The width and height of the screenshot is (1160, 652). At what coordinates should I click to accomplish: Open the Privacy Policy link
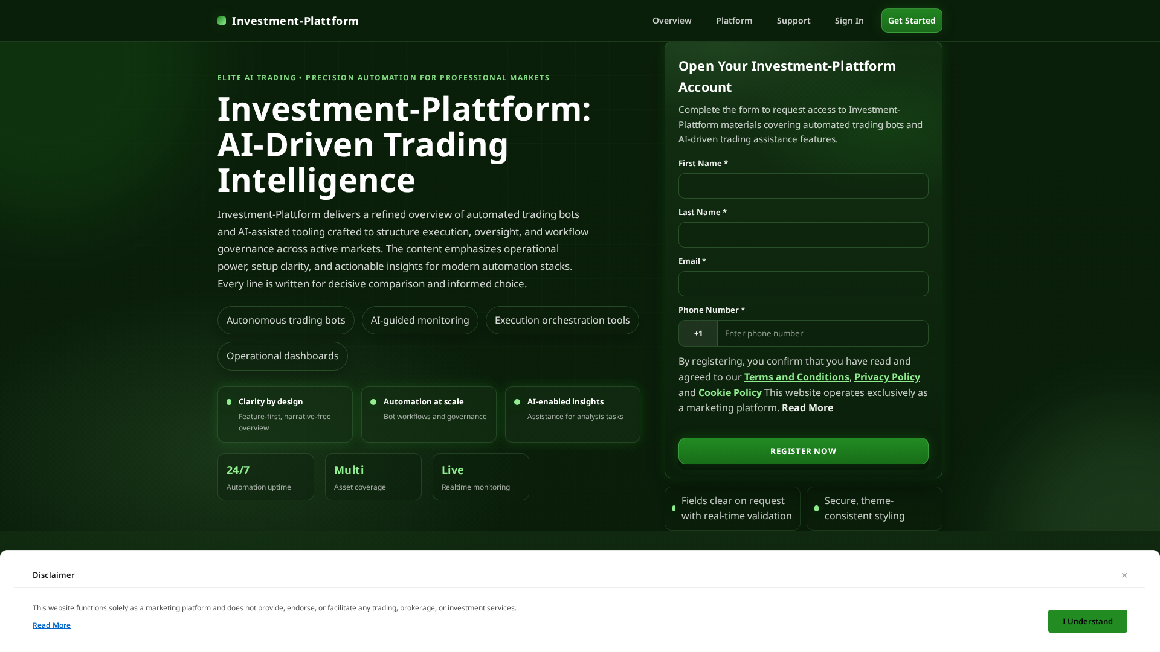click(886, 377)
